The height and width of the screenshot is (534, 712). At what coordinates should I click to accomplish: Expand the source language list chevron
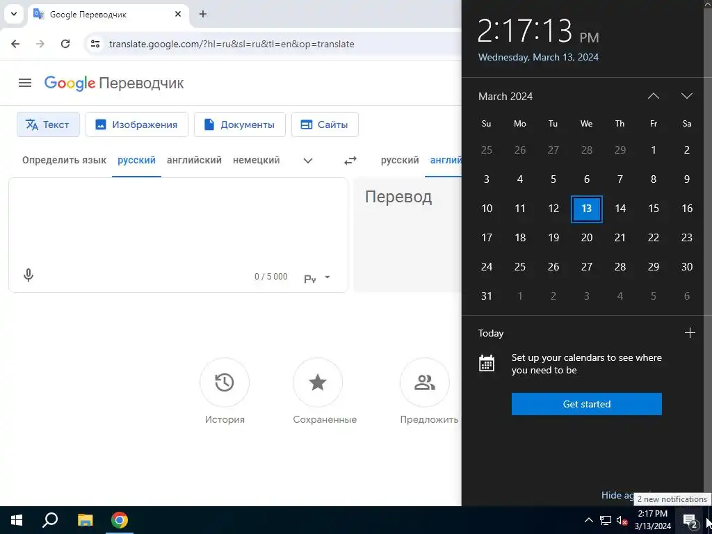pyautogui.click(x=308, y=161)
